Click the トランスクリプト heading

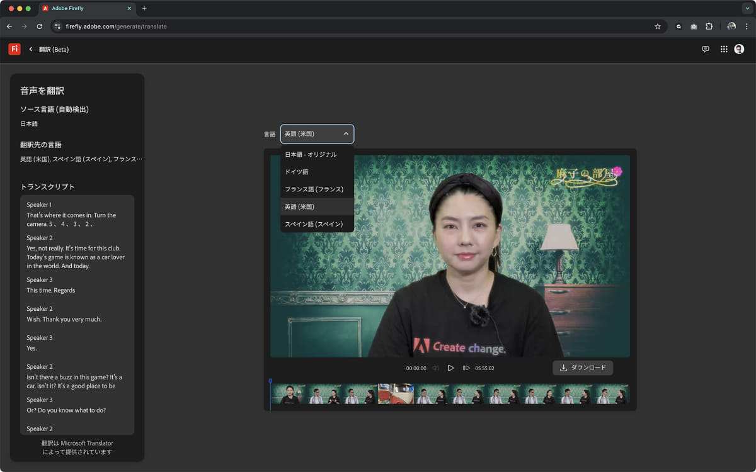pyautogui.click(x=48, y=187)
